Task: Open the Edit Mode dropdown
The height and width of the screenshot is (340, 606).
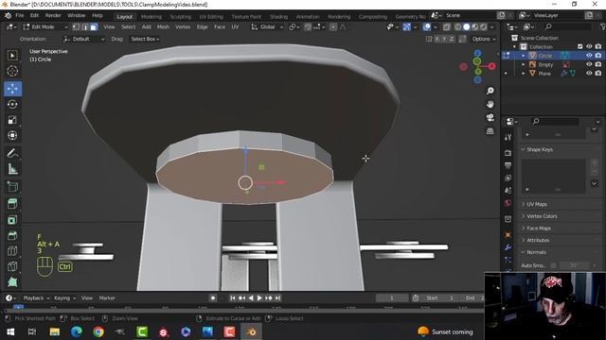Action: pyautogui.click(x=45, y=27)
